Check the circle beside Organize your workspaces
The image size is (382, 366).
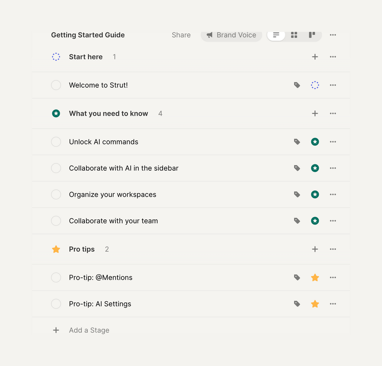pos(56,194)
